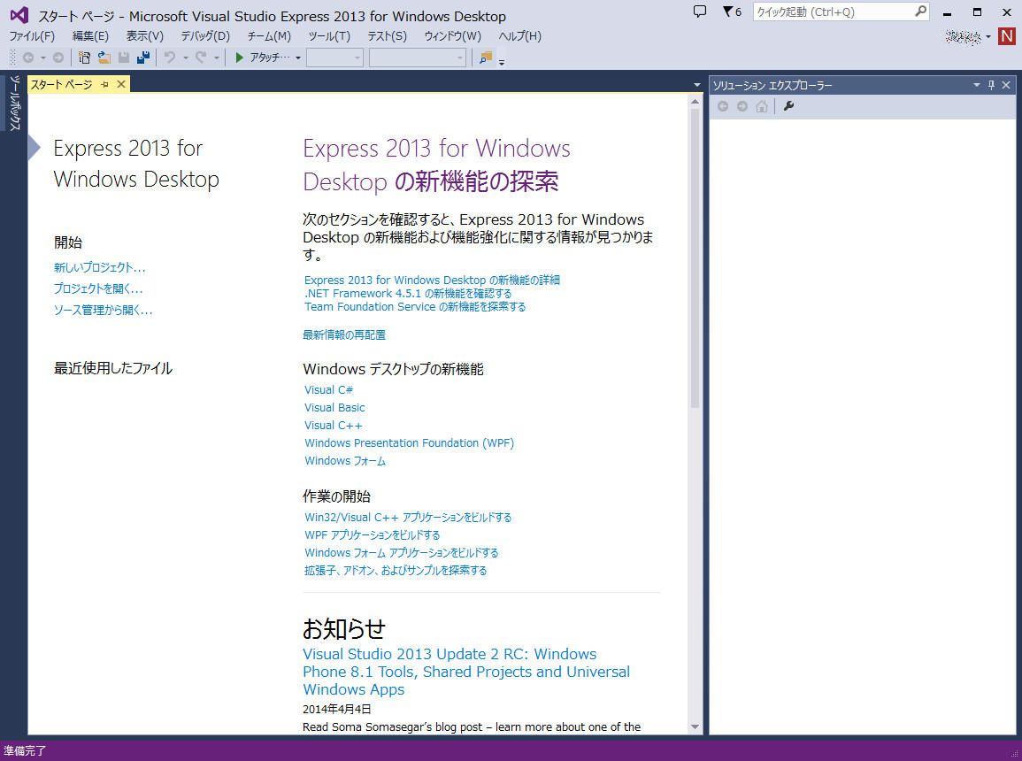1022x761 pixels.
Task: Click the 新しいプロジェクト... link
Action: 100,267
